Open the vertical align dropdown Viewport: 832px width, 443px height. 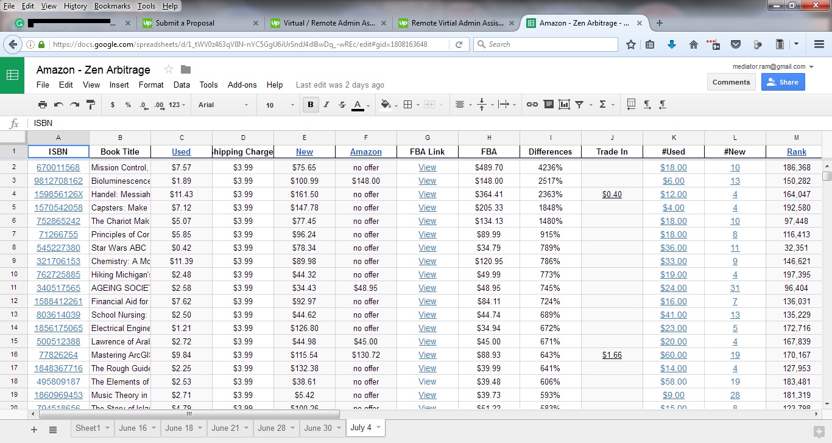(x=484, y=105)
